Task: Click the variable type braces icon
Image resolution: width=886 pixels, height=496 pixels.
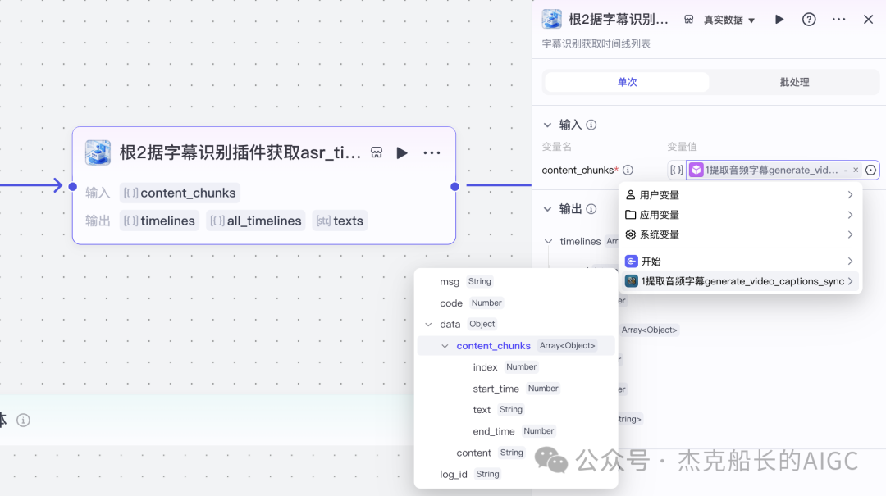Action: coord(676,170)
